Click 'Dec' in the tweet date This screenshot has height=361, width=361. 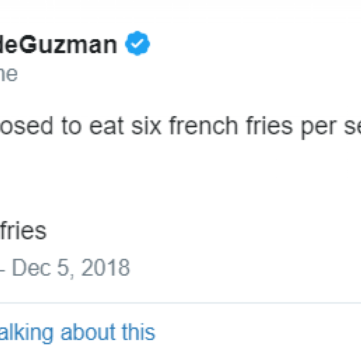coord(32,267)
